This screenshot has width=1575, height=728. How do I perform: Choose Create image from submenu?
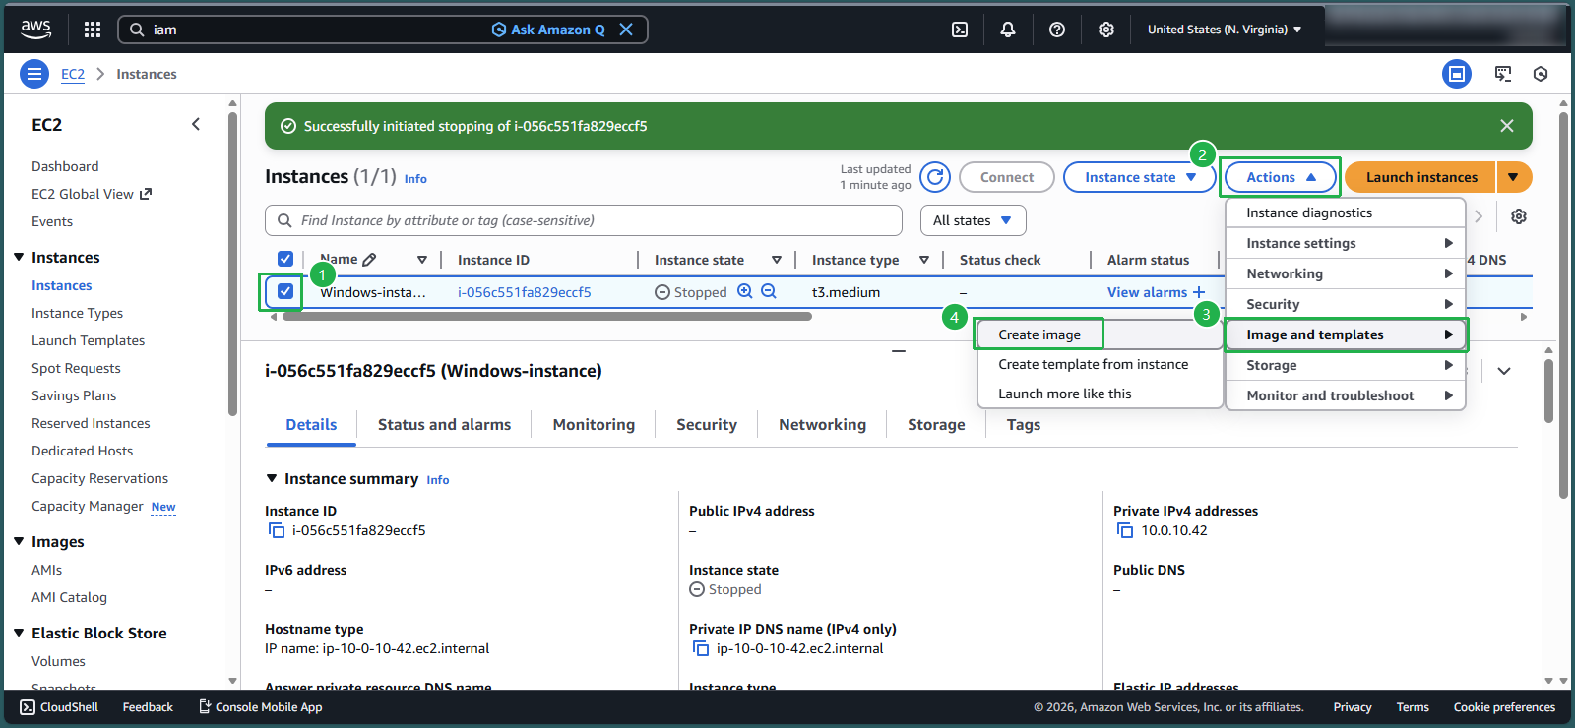click(1039, 334)
